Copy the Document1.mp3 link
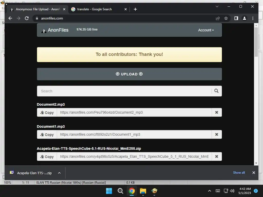 pyautogui.click(x=47, y=134)
